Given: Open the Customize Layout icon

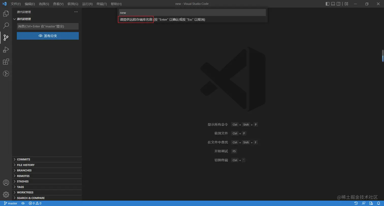Looking at the screenshot, I should point(346,4).
